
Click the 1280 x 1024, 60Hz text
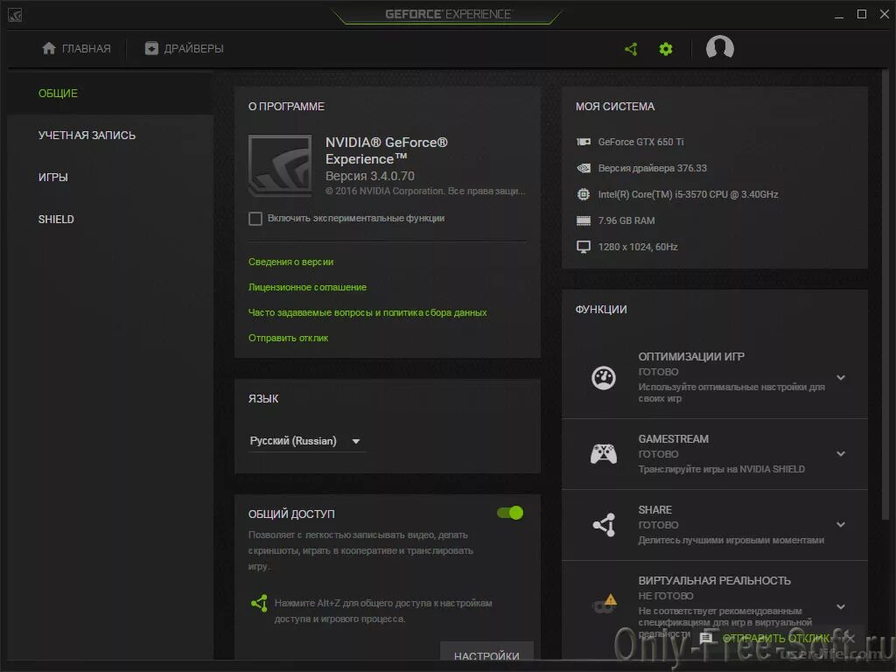point(638,247)
